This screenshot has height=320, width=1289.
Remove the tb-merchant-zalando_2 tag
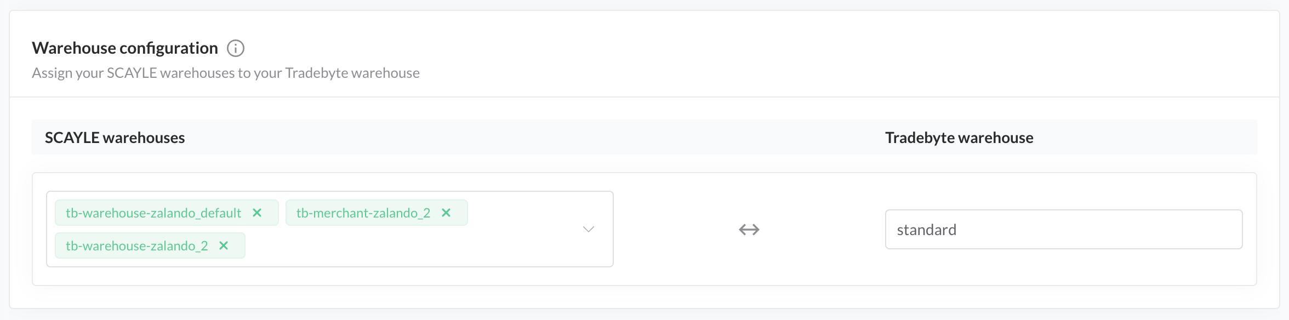pyautogui.click(x=446, y=213)
